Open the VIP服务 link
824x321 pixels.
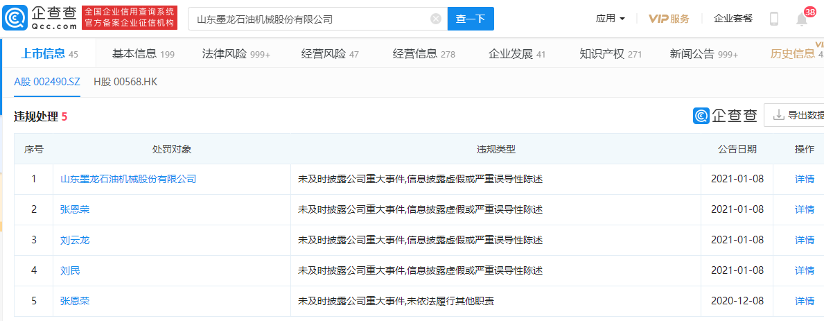click(x=669, y=19)
